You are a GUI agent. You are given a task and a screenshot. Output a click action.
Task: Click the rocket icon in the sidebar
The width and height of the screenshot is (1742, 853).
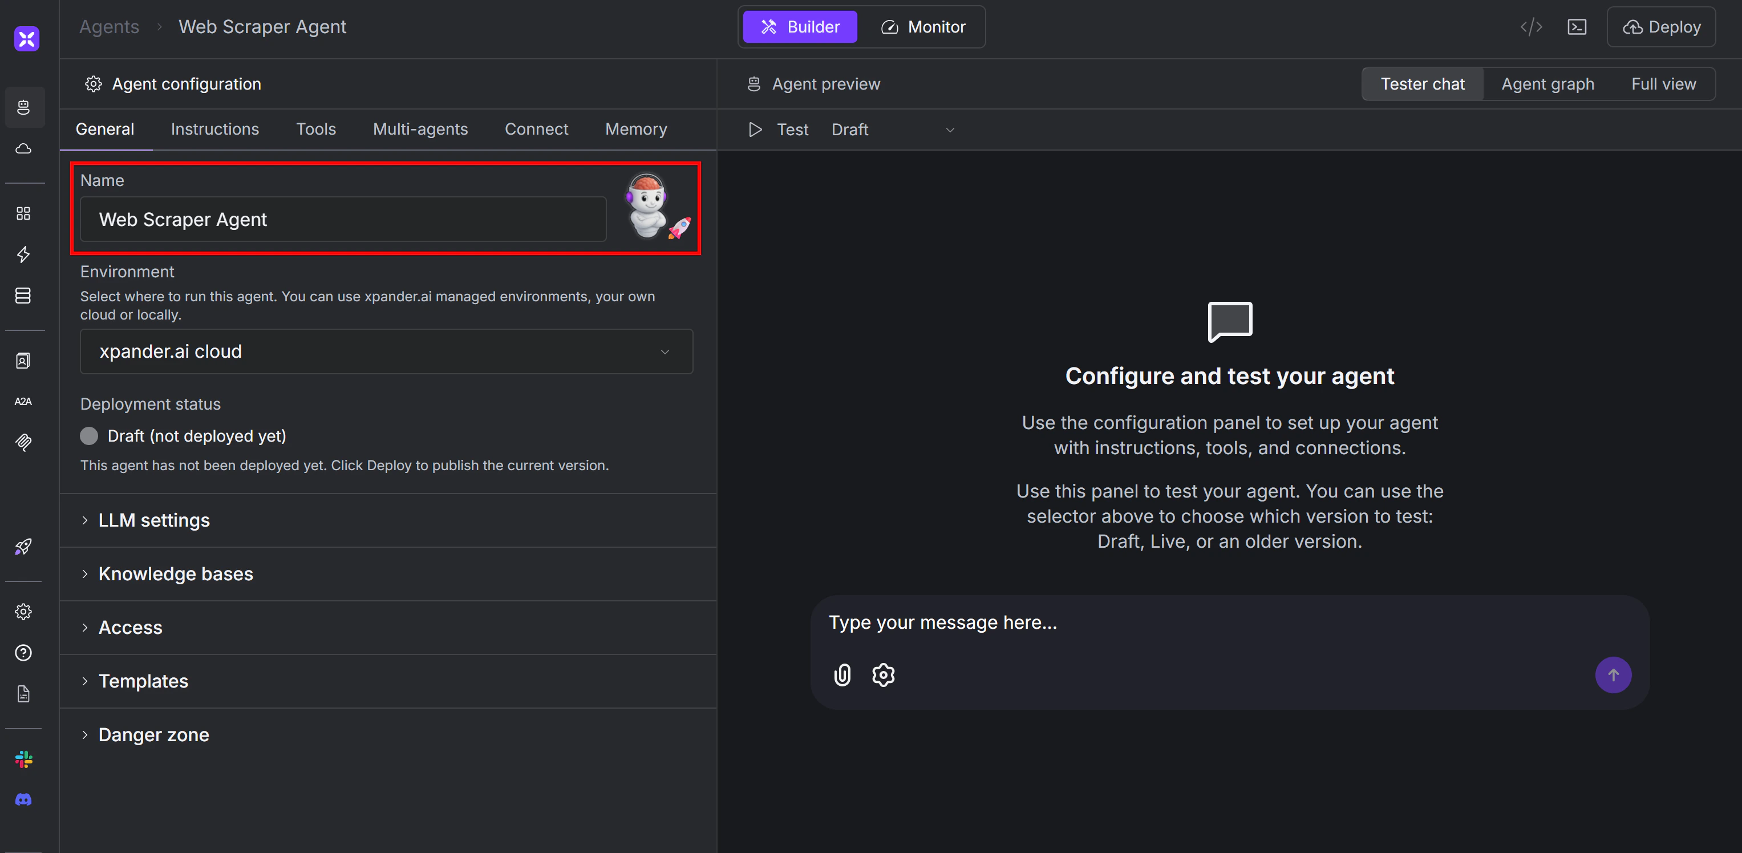coord(25,547)
